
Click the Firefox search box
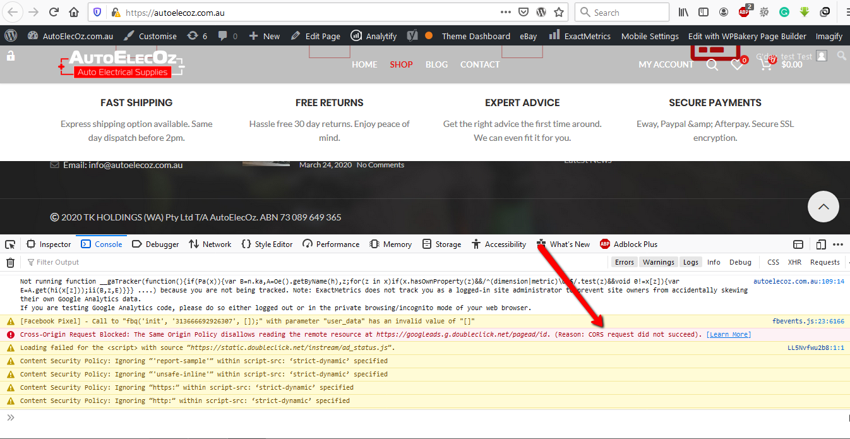click(x=622, y=12)
